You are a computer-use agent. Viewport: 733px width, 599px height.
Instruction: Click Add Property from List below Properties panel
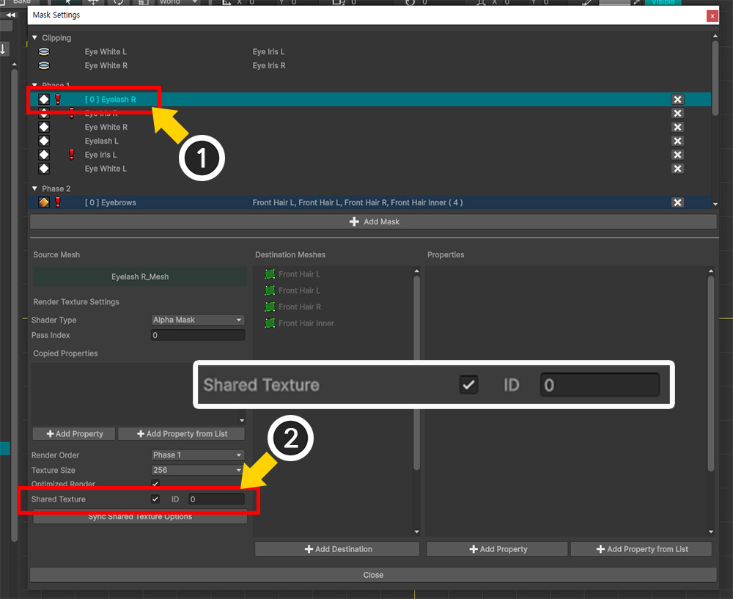(641, 549)
